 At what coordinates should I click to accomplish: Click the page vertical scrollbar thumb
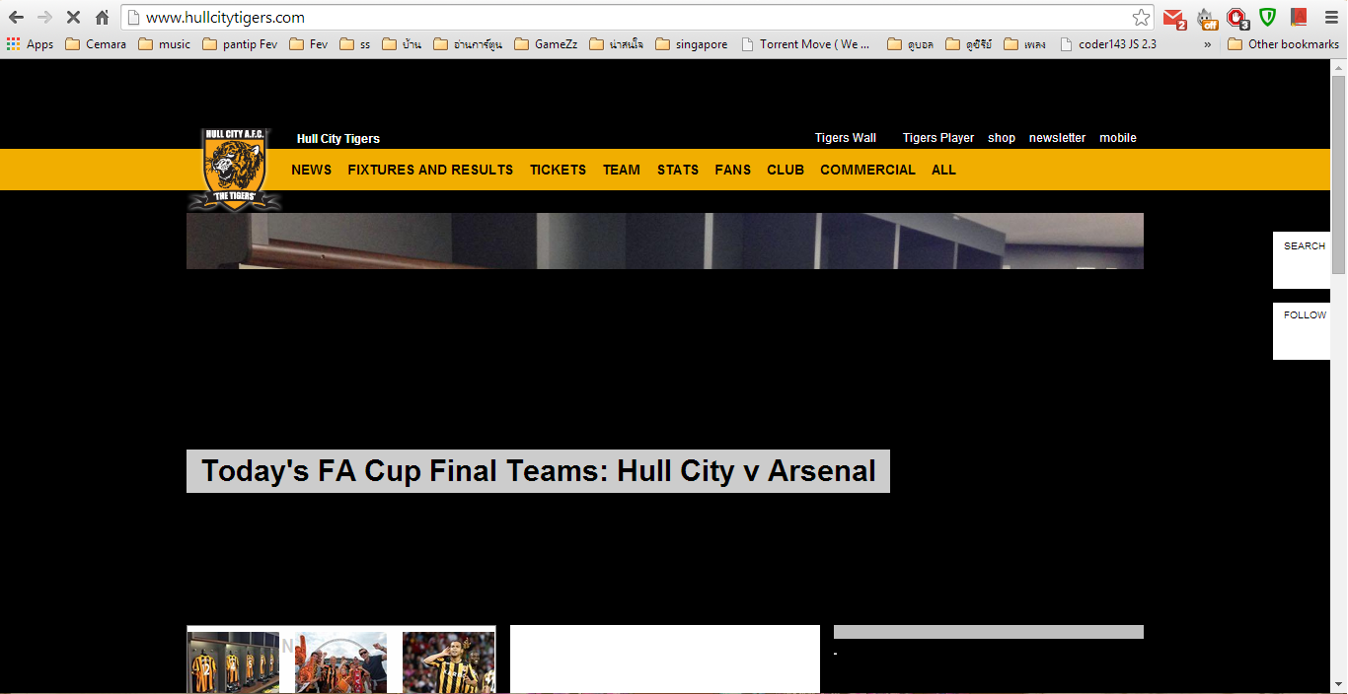coord(1339,174)
